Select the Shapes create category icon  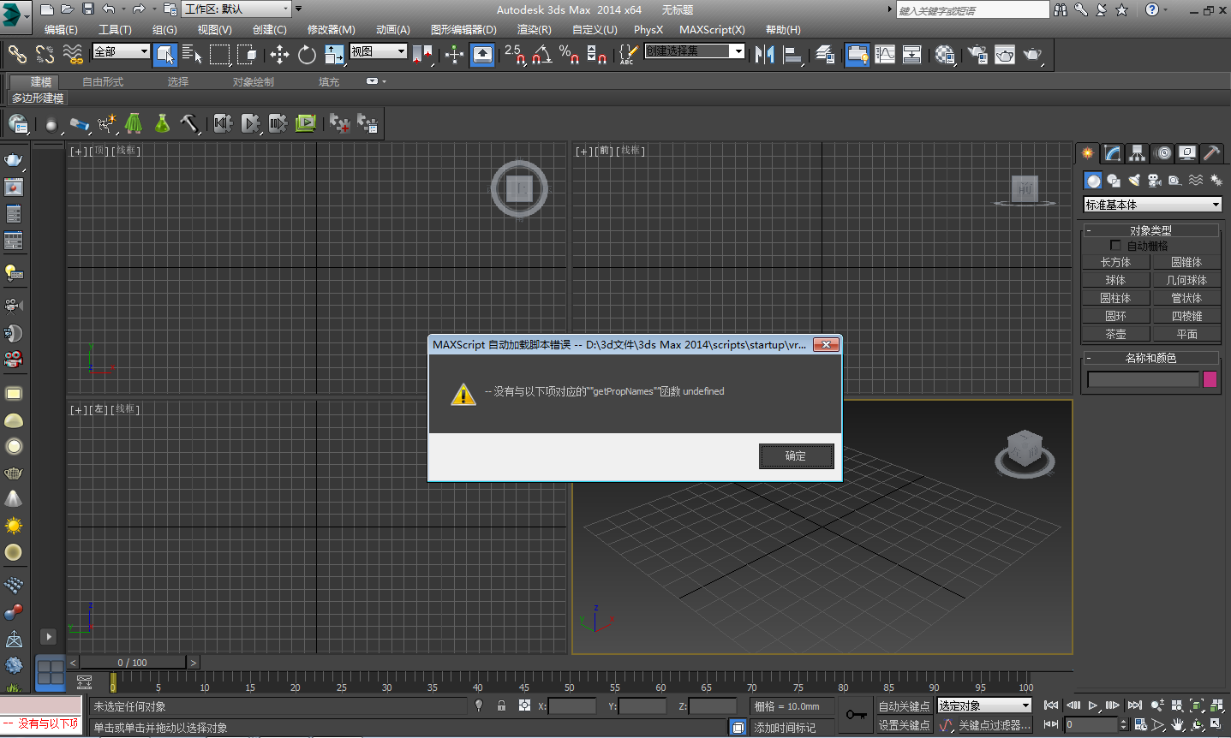coord(1113,181)
